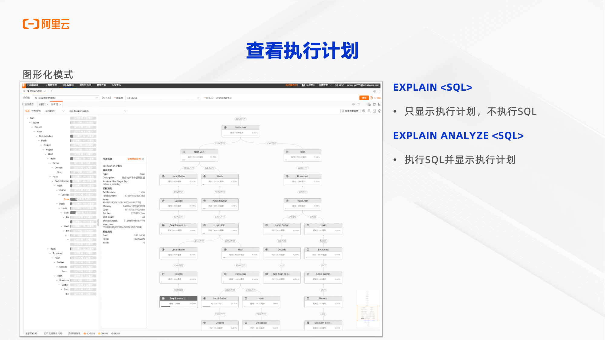Click the minimap thumbnail preview
The width and height of the screenshot is (605, 340).
click(x=367, y=312)
